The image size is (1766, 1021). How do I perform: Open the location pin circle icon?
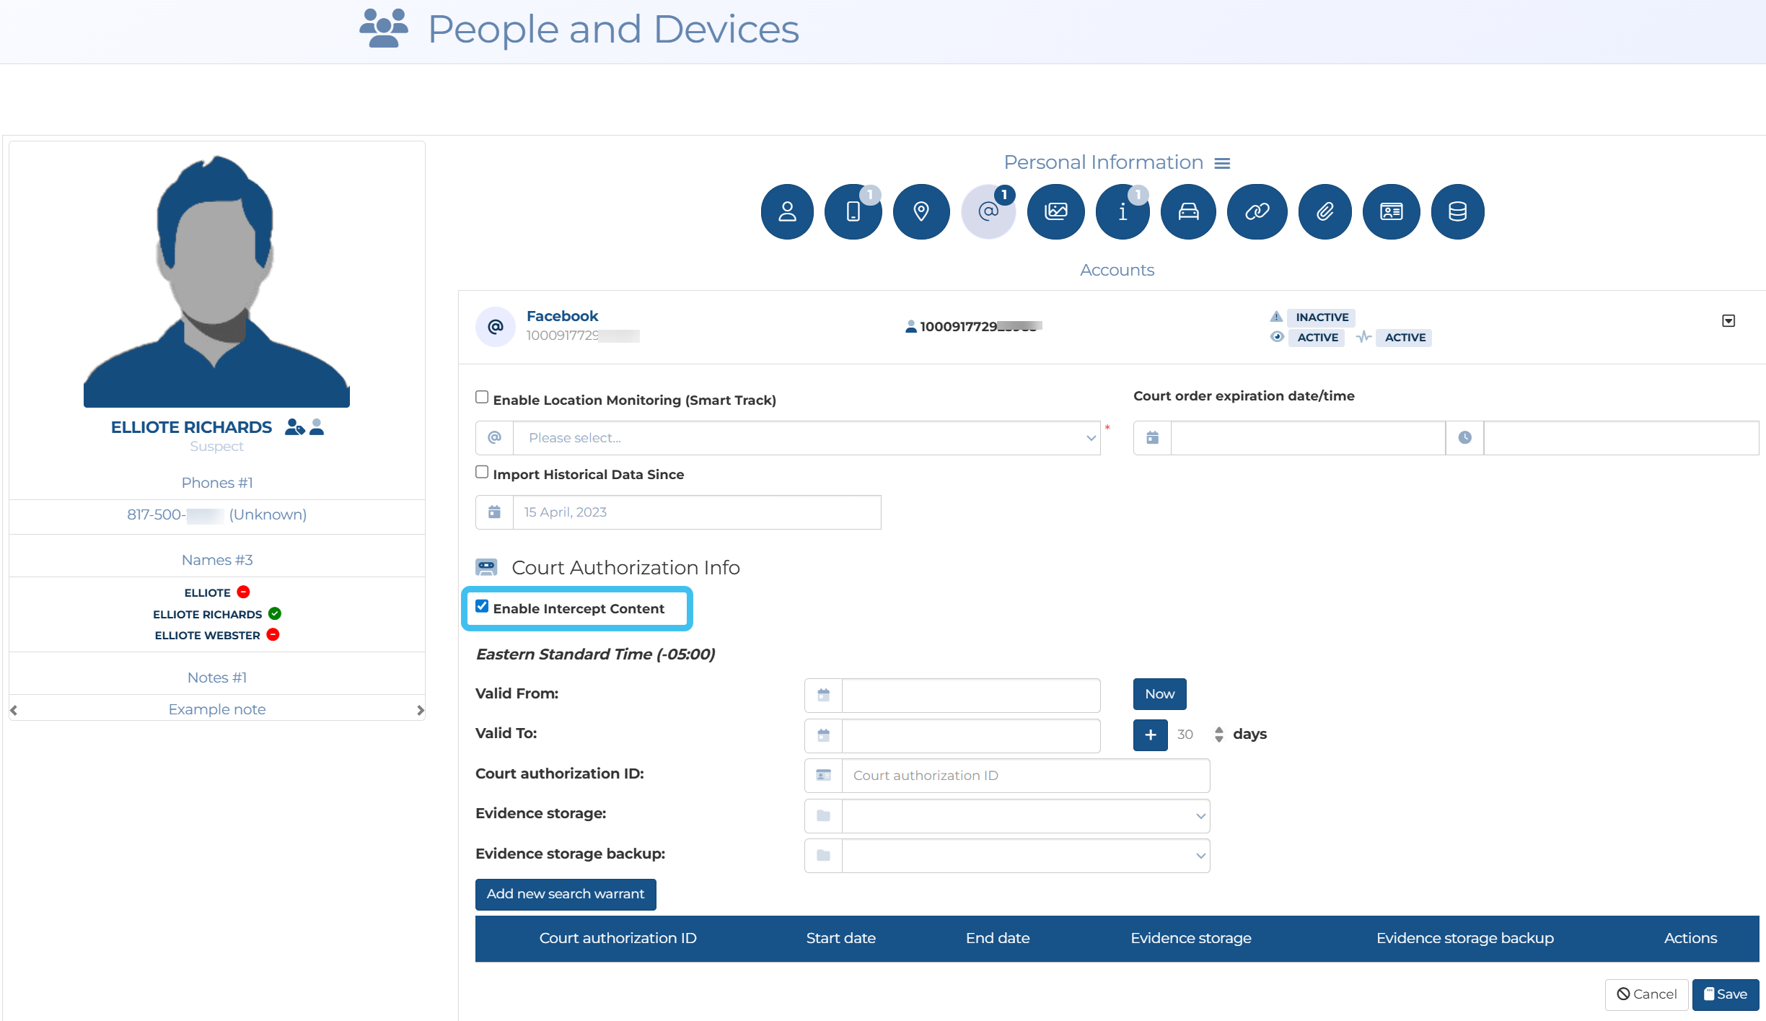pyautogui.click(x=921, y=211)
